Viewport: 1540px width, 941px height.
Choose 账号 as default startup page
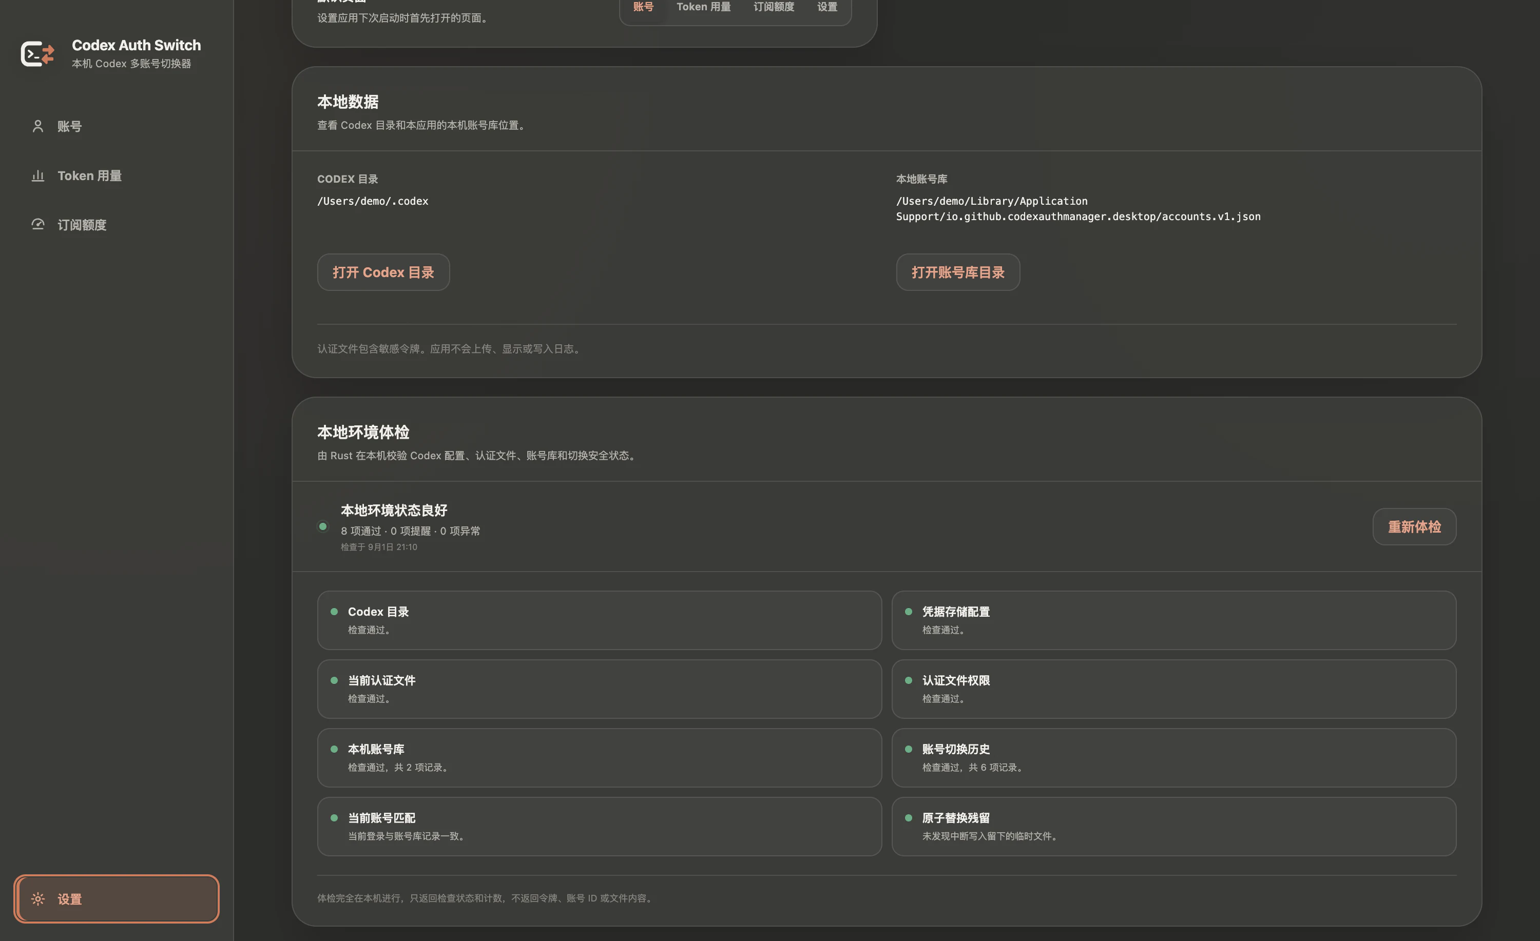click(x=643, y=7)
